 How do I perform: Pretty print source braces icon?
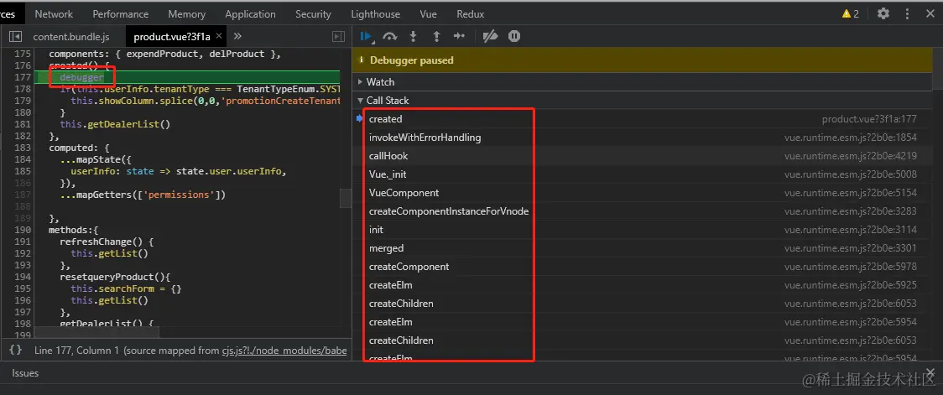click(x=16, y=350)
